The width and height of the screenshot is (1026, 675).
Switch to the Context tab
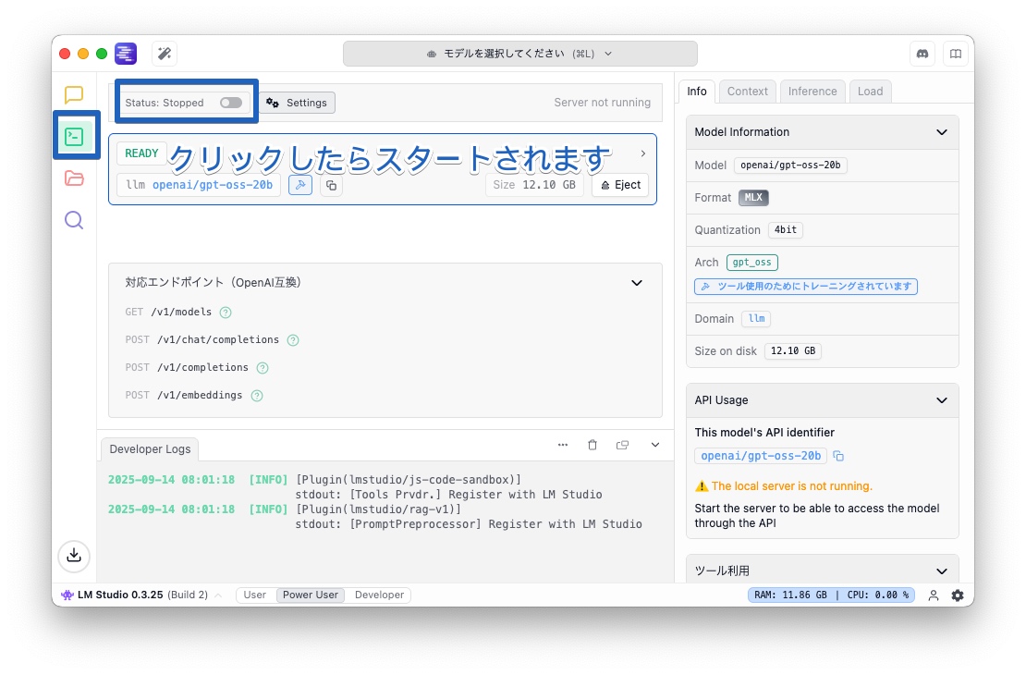click(x=747, y=91)
